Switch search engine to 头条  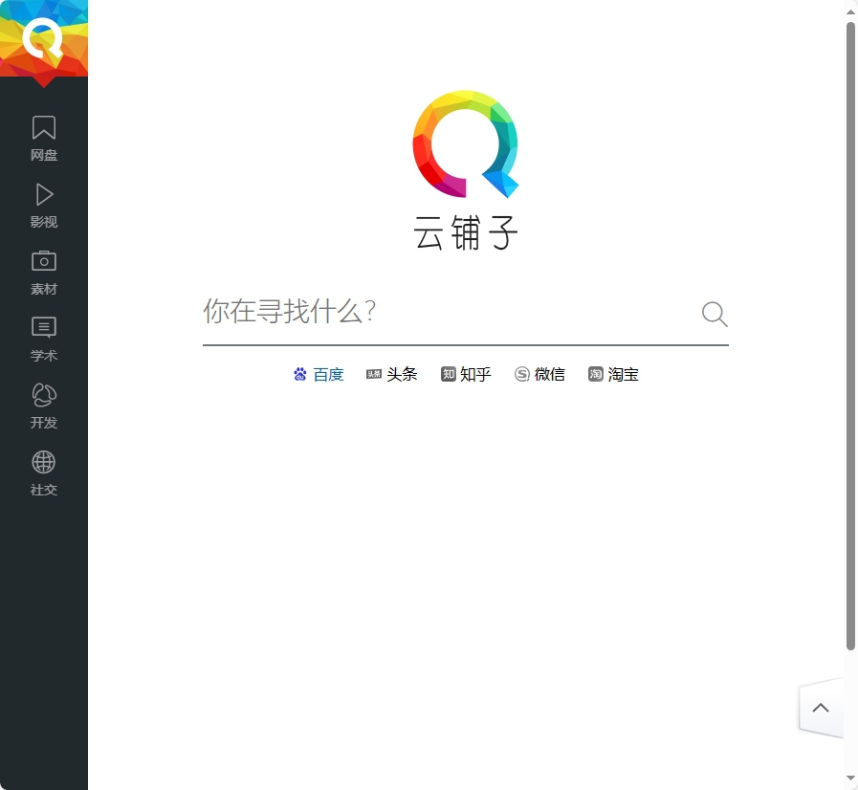pyautogui.click(x=392, y=375)
